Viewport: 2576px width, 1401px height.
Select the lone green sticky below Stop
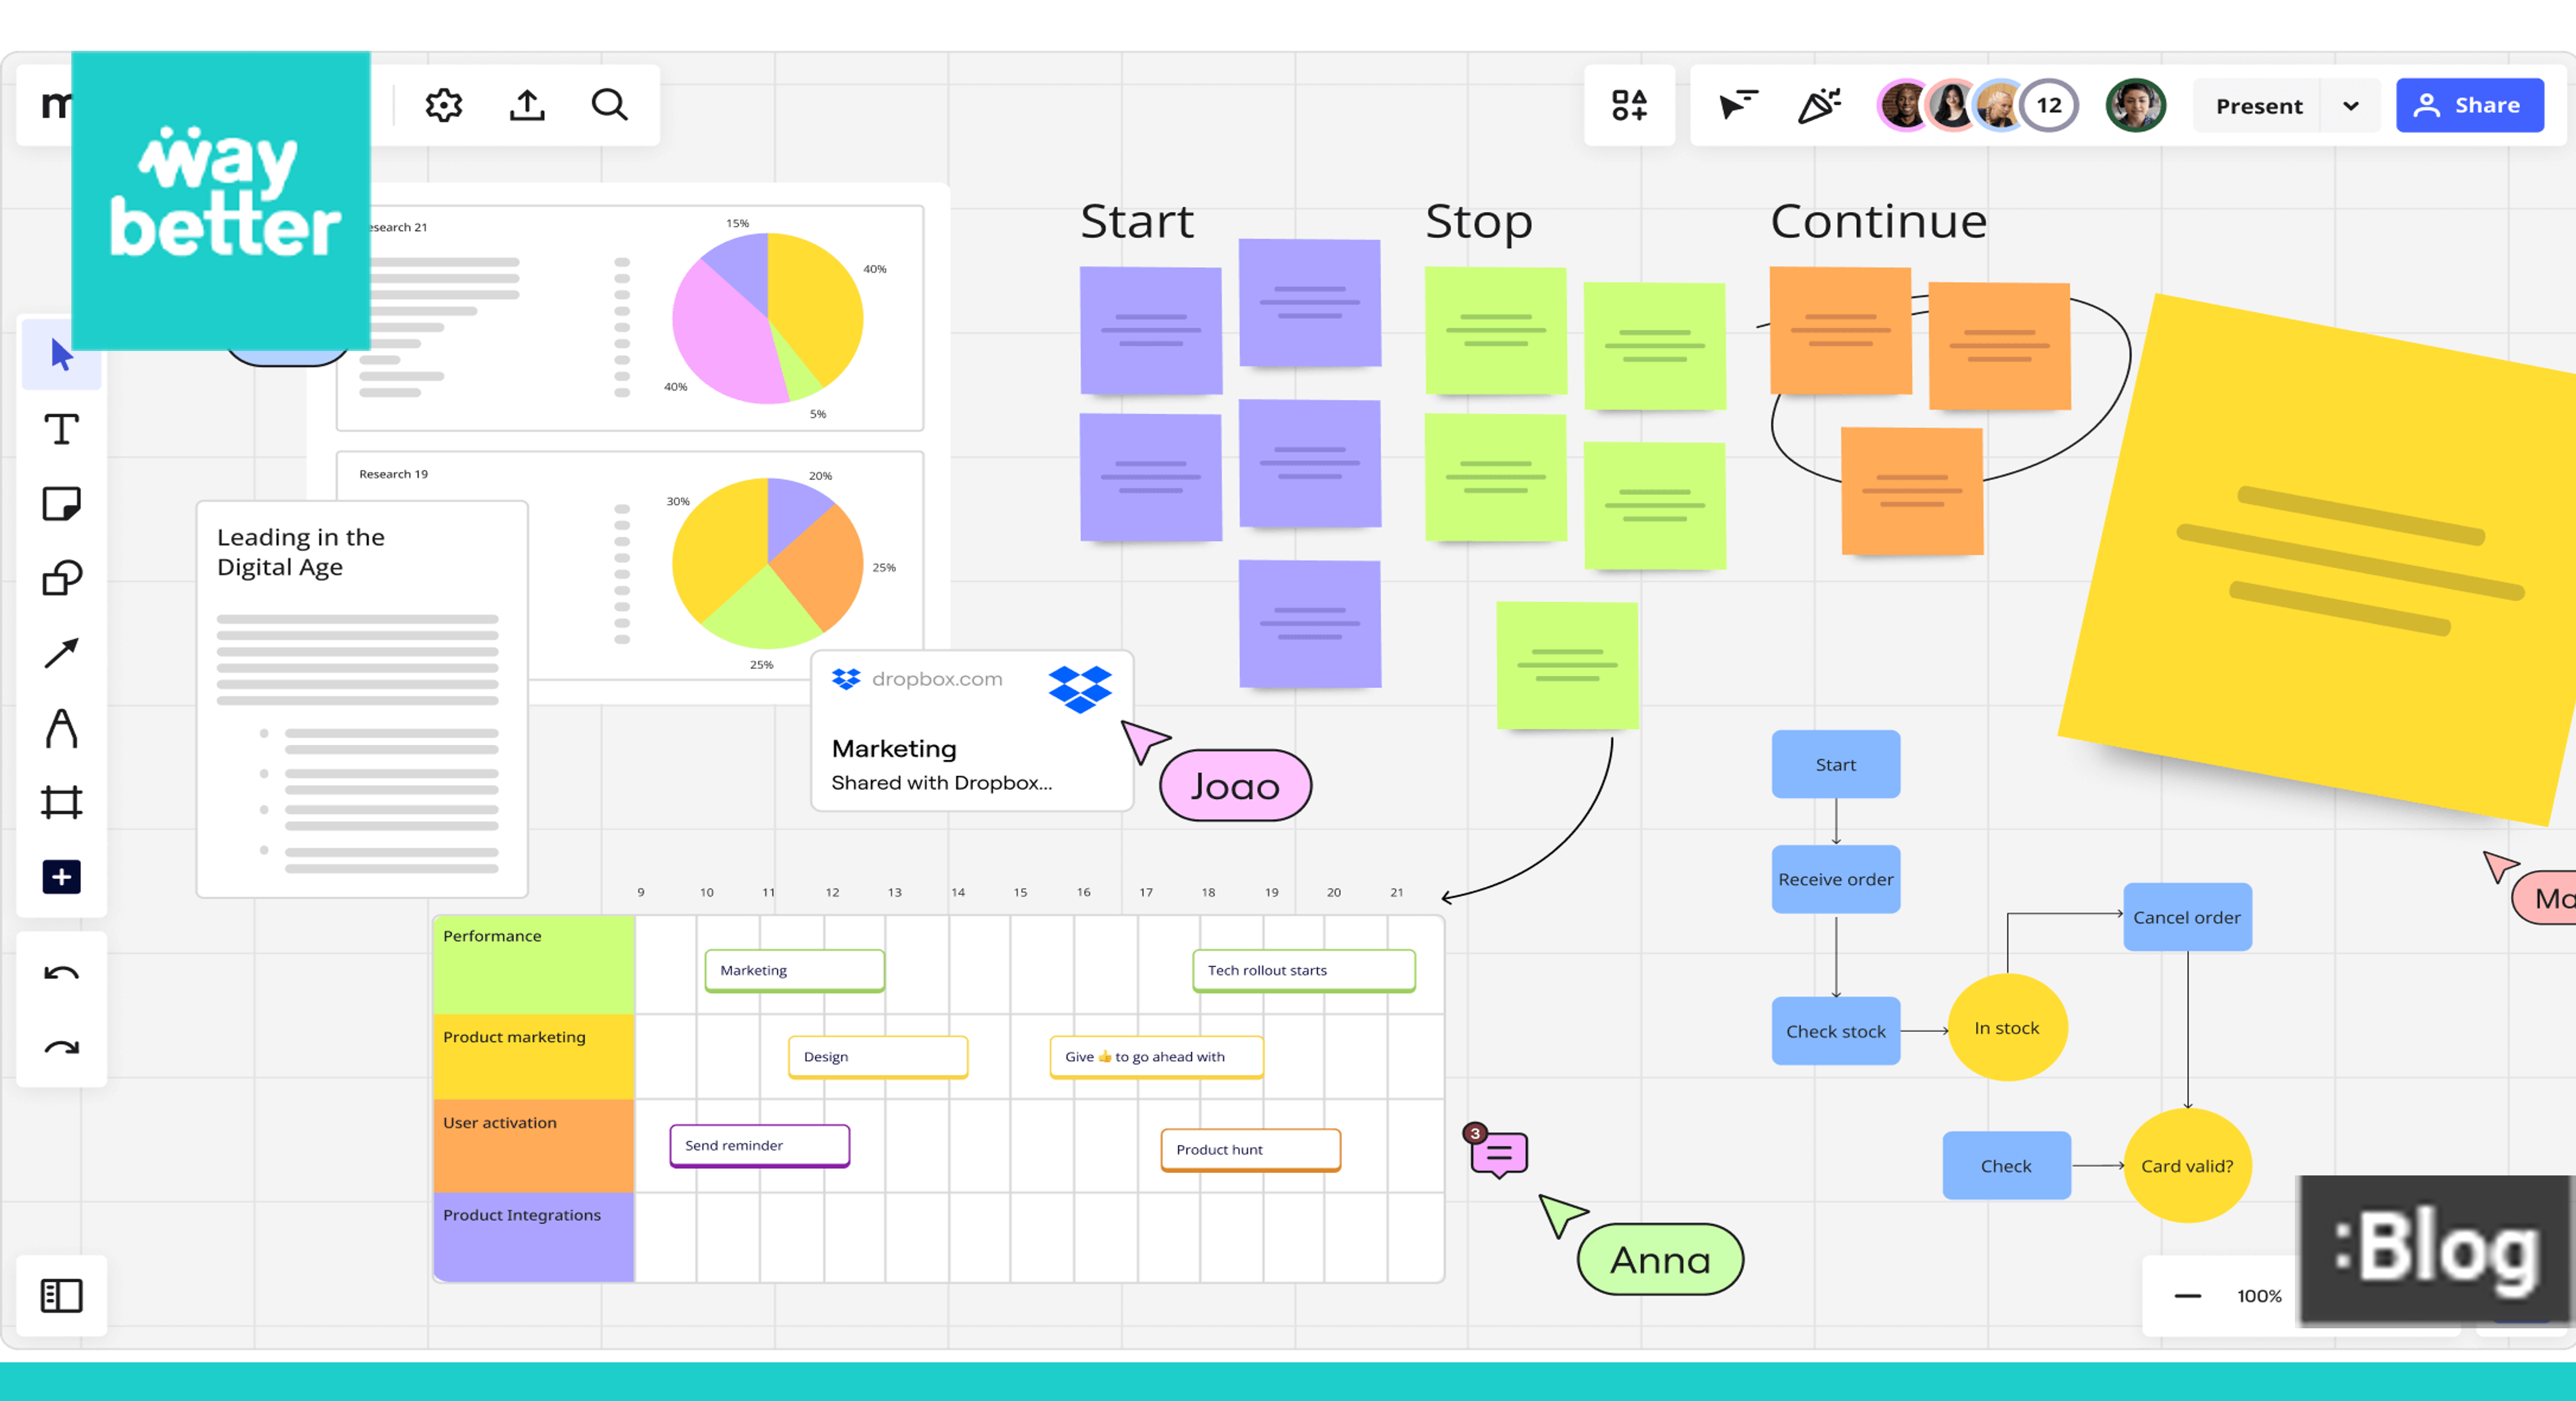coord(1567,665)
